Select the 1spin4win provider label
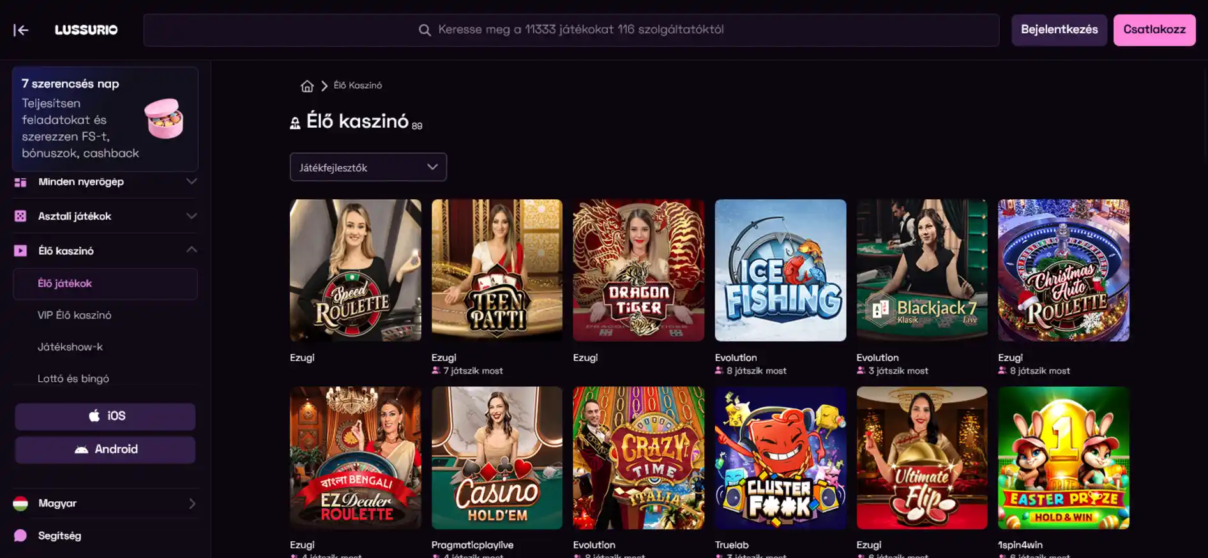Image resolution: width=1208 pixels, height=558 pixels. [x=1020, y=545]
